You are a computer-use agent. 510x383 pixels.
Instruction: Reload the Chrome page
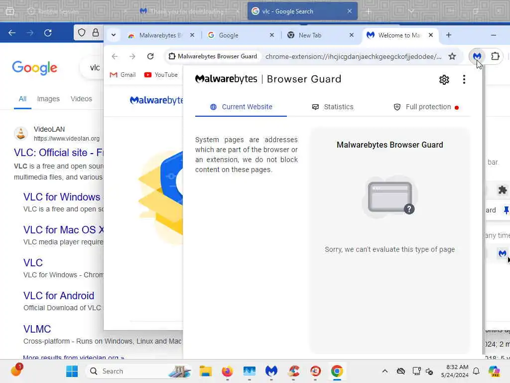(150, 56)
